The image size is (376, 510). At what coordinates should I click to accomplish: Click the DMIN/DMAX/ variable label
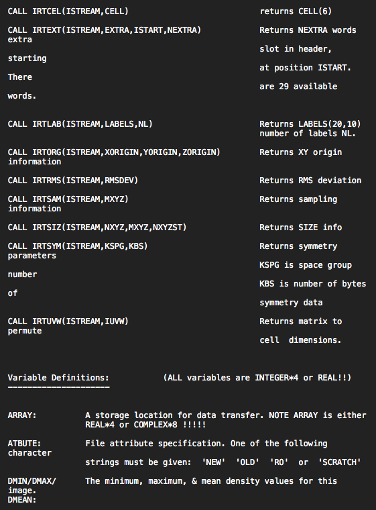pos(32,481)
